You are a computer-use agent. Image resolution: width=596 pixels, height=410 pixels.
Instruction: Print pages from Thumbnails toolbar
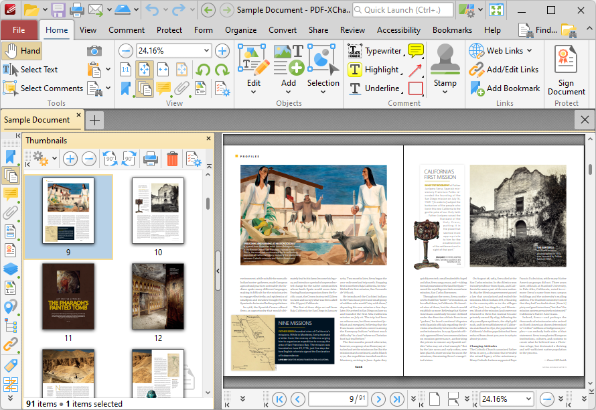click(151, 158)
